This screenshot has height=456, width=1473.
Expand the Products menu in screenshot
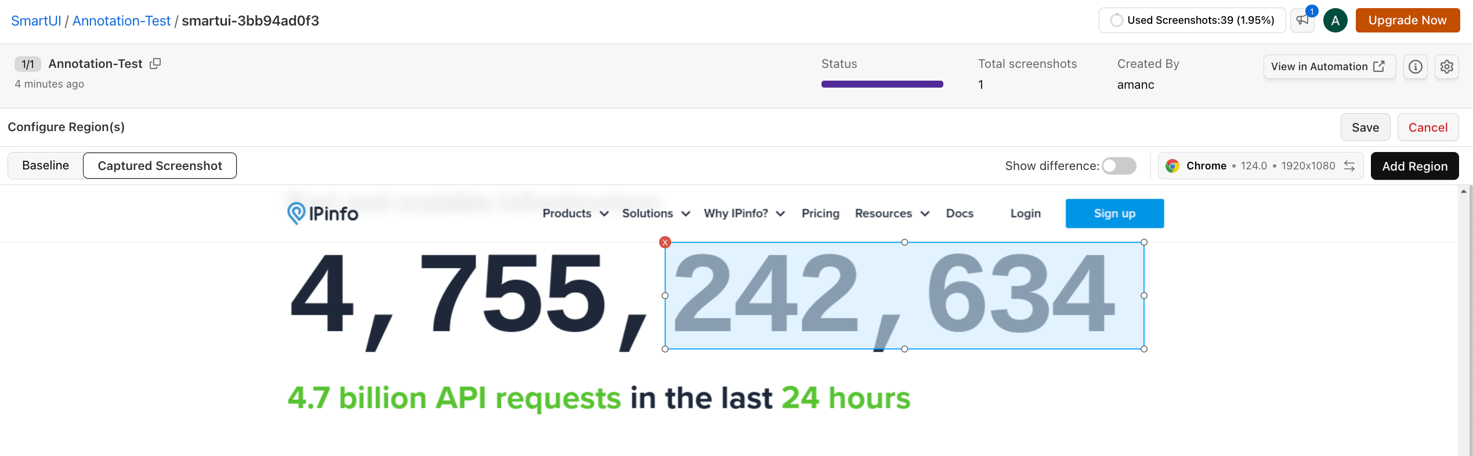[576, 213]
